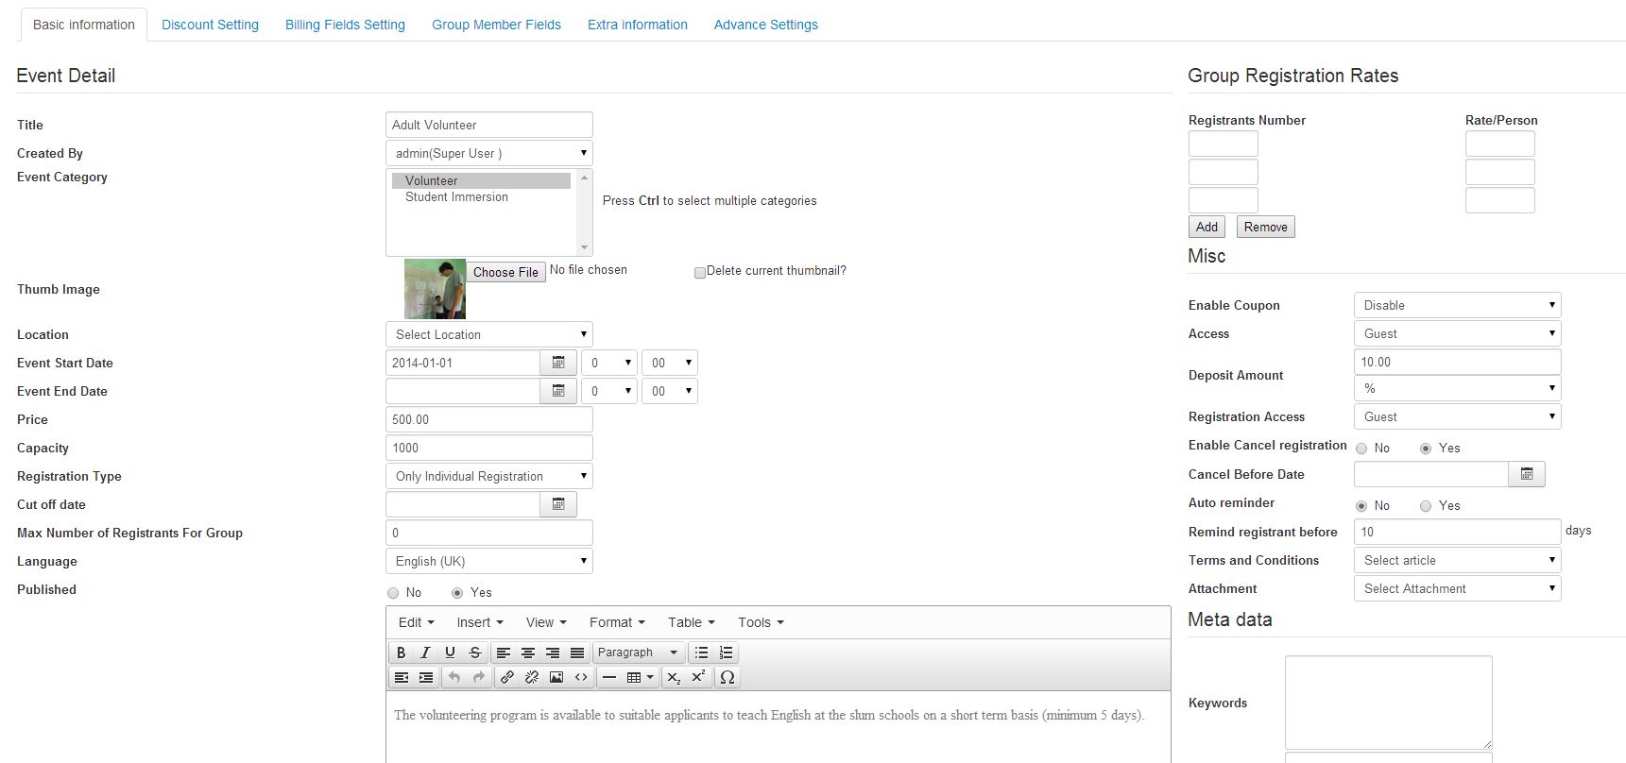
Task: Open the special character (omega) picker
Action: tap(727, 677)
